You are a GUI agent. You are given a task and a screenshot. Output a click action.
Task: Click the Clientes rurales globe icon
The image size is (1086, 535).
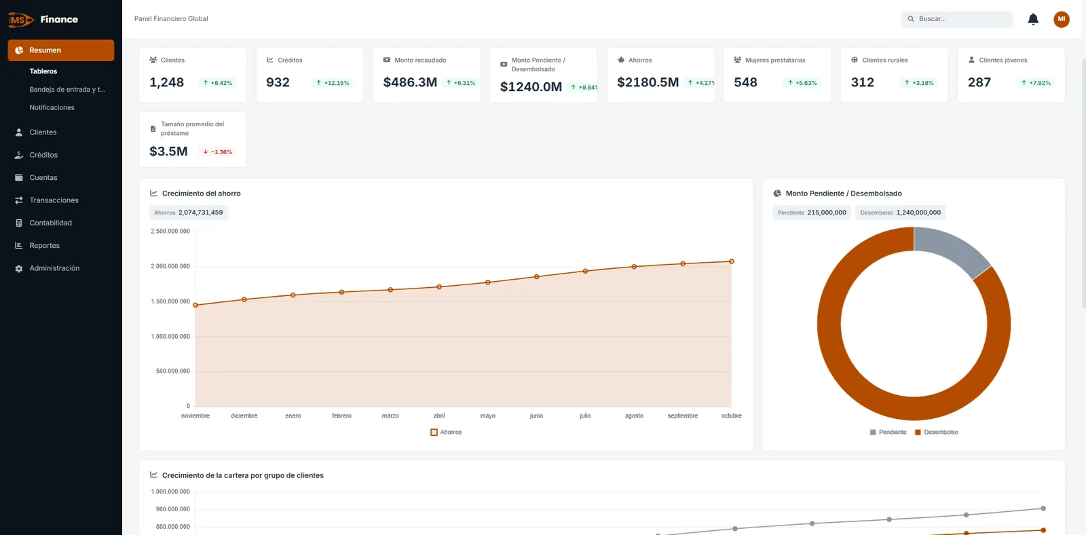855,60
